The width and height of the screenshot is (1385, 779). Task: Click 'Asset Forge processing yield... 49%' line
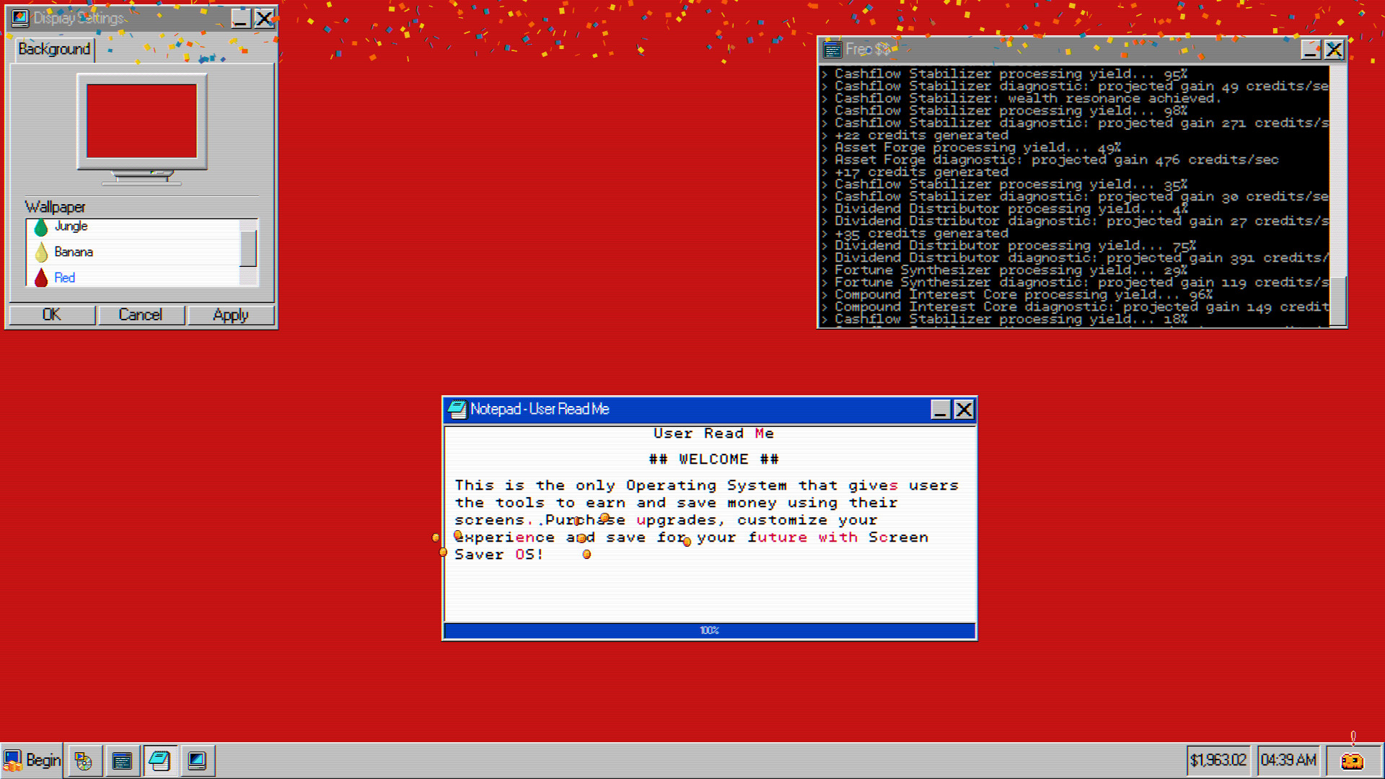[977, 148]
